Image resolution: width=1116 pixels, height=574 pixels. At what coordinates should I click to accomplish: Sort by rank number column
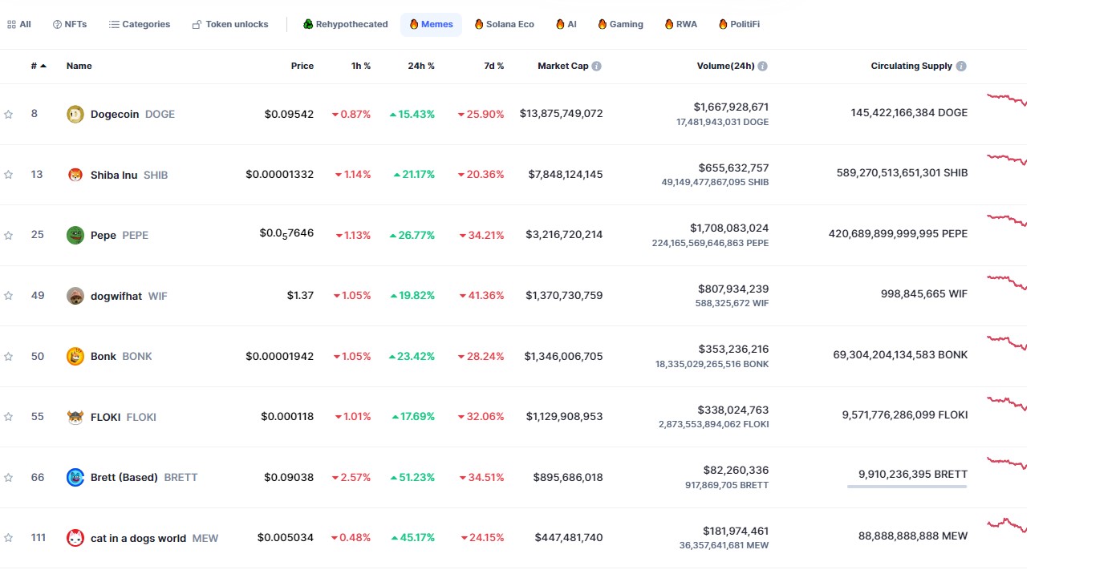pyautogui.click(x=39, y=67)
